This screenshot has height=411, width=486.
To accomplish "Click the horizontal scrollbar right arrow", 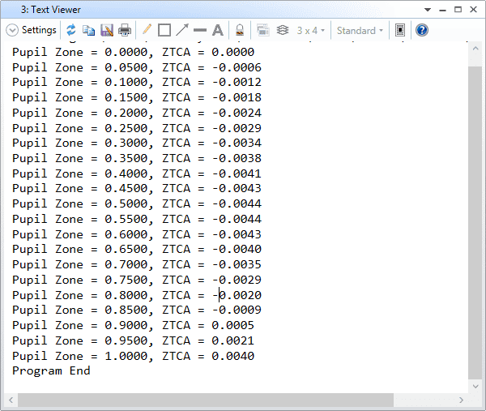I will click(x=461, y=400).
